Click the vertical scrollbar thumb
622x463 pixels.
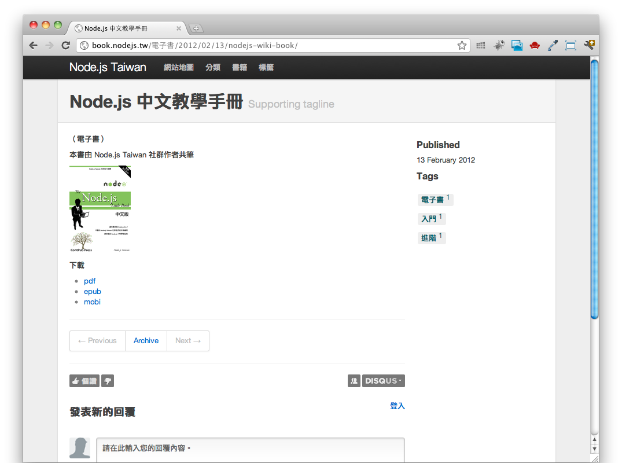[x=594, y=189]
